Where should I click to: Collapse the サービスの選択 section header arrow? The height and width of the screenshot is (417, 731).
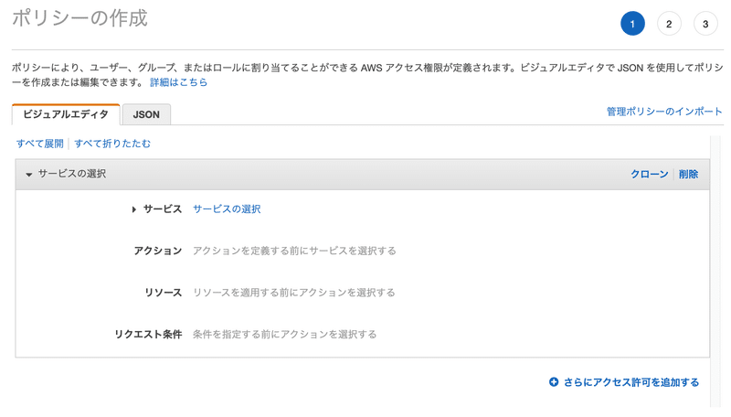pyautogui.click(x=29, y=175)
